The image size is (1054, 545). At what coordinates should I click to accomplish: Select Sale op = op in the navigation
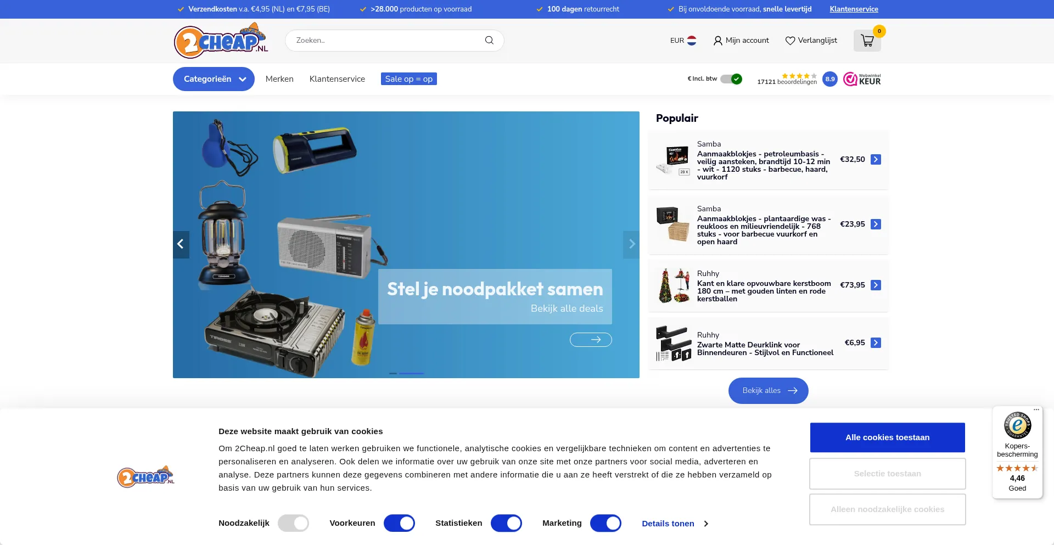click(408, 78)
